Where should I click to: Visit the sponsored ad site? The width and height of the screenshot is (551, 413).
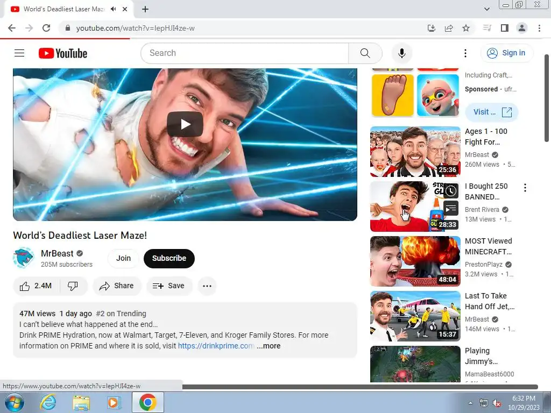pos(491,112)
